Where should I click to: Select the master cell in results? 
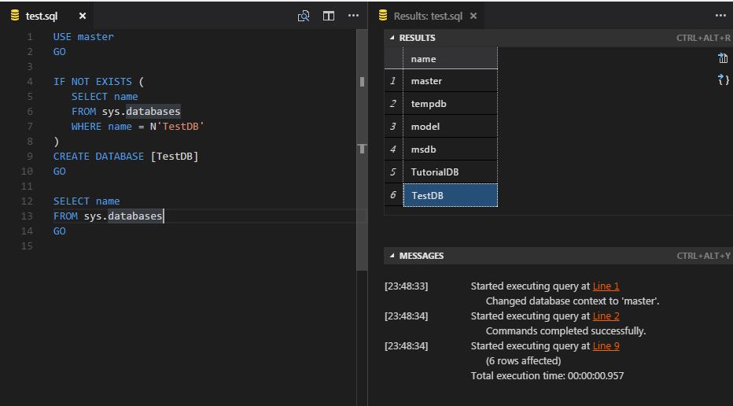click(x=450, y=80)
